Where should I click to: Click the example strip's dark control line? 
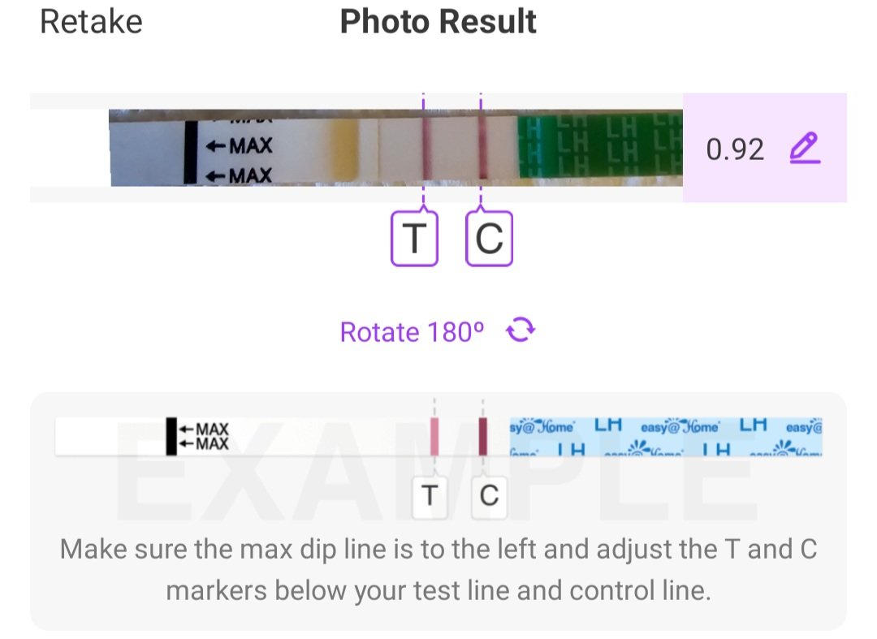483,436
